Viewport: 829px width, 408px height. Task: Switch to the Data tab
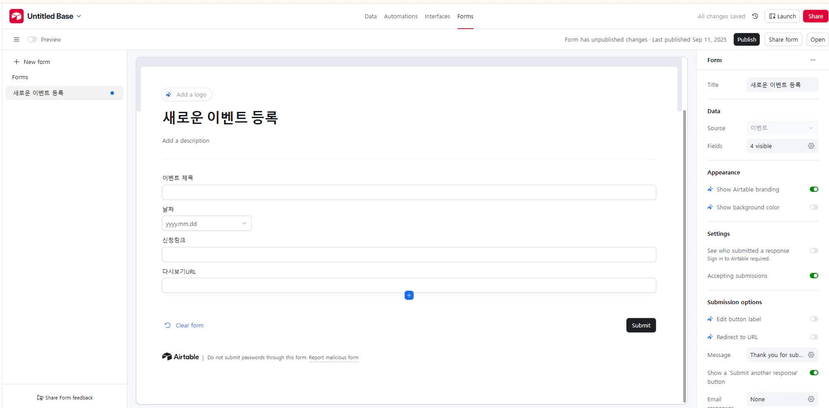tap(371, 16)
